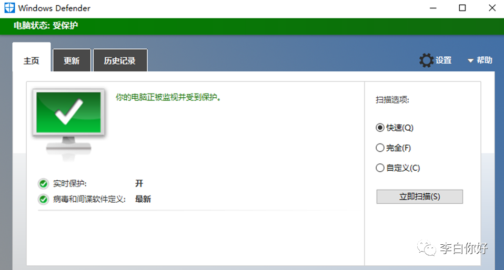
Task: Click the Windows Defender shield icon in title bar
Action: [9, 8]
